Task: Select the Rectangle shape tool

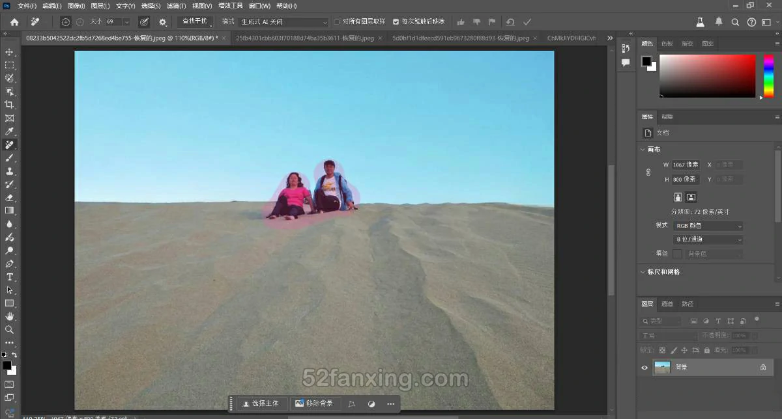Action: coord(9,303)
